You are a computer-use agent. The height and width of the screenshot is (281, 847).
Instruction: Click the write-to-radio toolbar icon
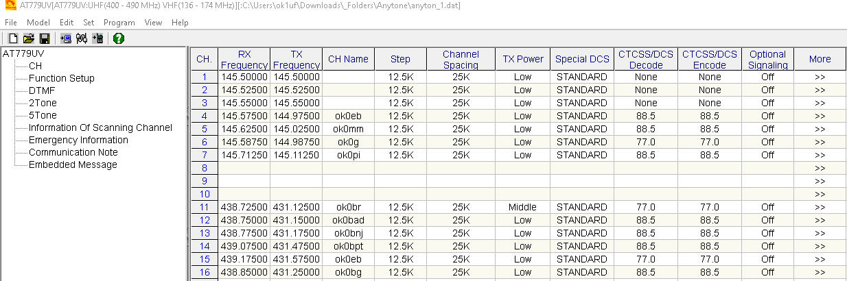(x=97, y=38)
